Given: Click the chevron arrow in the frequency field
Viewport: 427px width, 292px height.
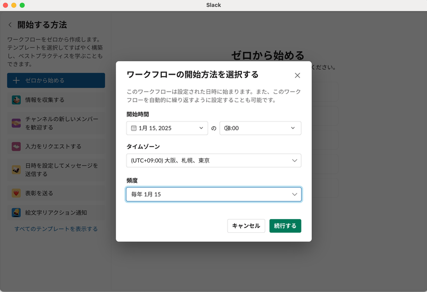Looking at the screenshot, I should 295,194.
